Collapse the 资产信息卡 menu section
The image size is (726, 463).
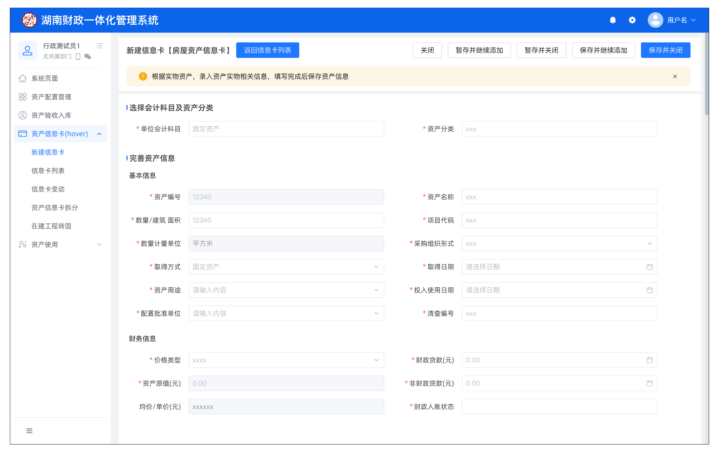(99, 134)
